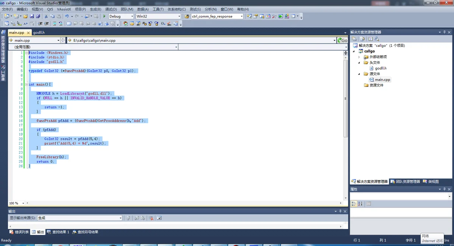Open the Win32 platform dropdown
The width and height of the screenshot is (454, 246).
coord(158,16)
